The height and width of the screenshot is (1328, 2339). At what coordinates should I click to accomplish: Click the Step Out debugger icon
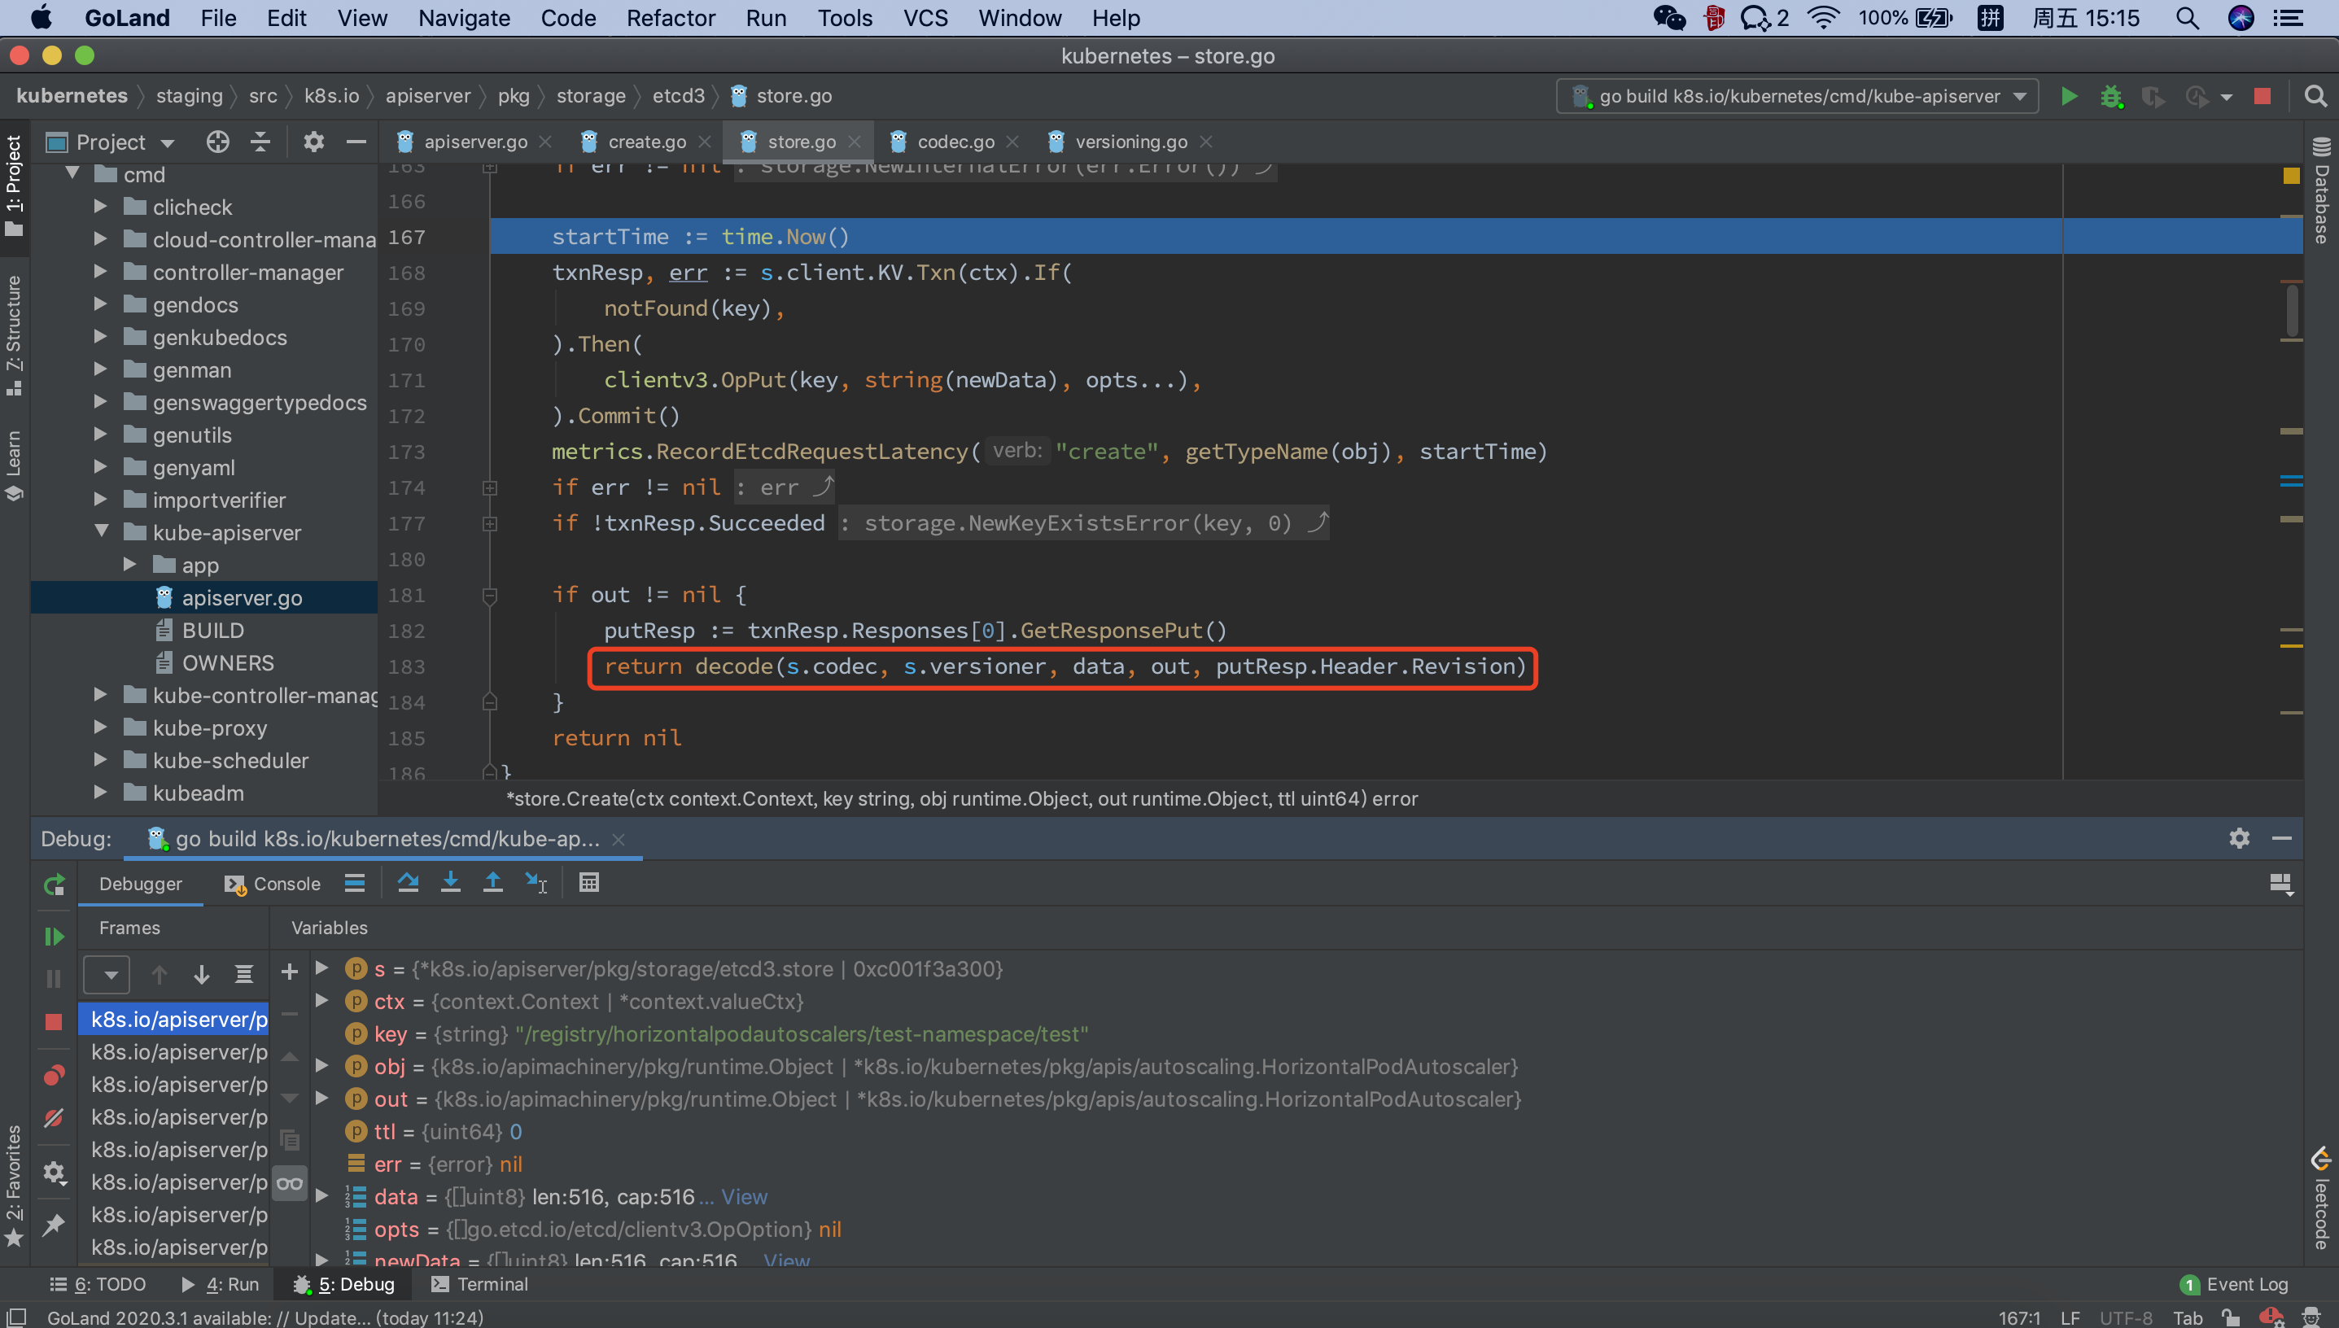tap(492, 882)
